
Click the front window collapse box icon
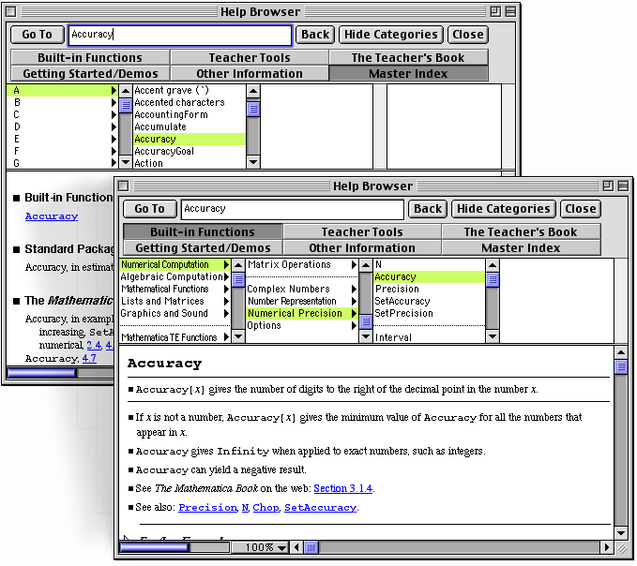click(623, 186)
